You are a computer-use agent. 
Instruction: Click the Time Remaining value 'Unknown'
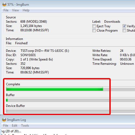pos(127,64)
